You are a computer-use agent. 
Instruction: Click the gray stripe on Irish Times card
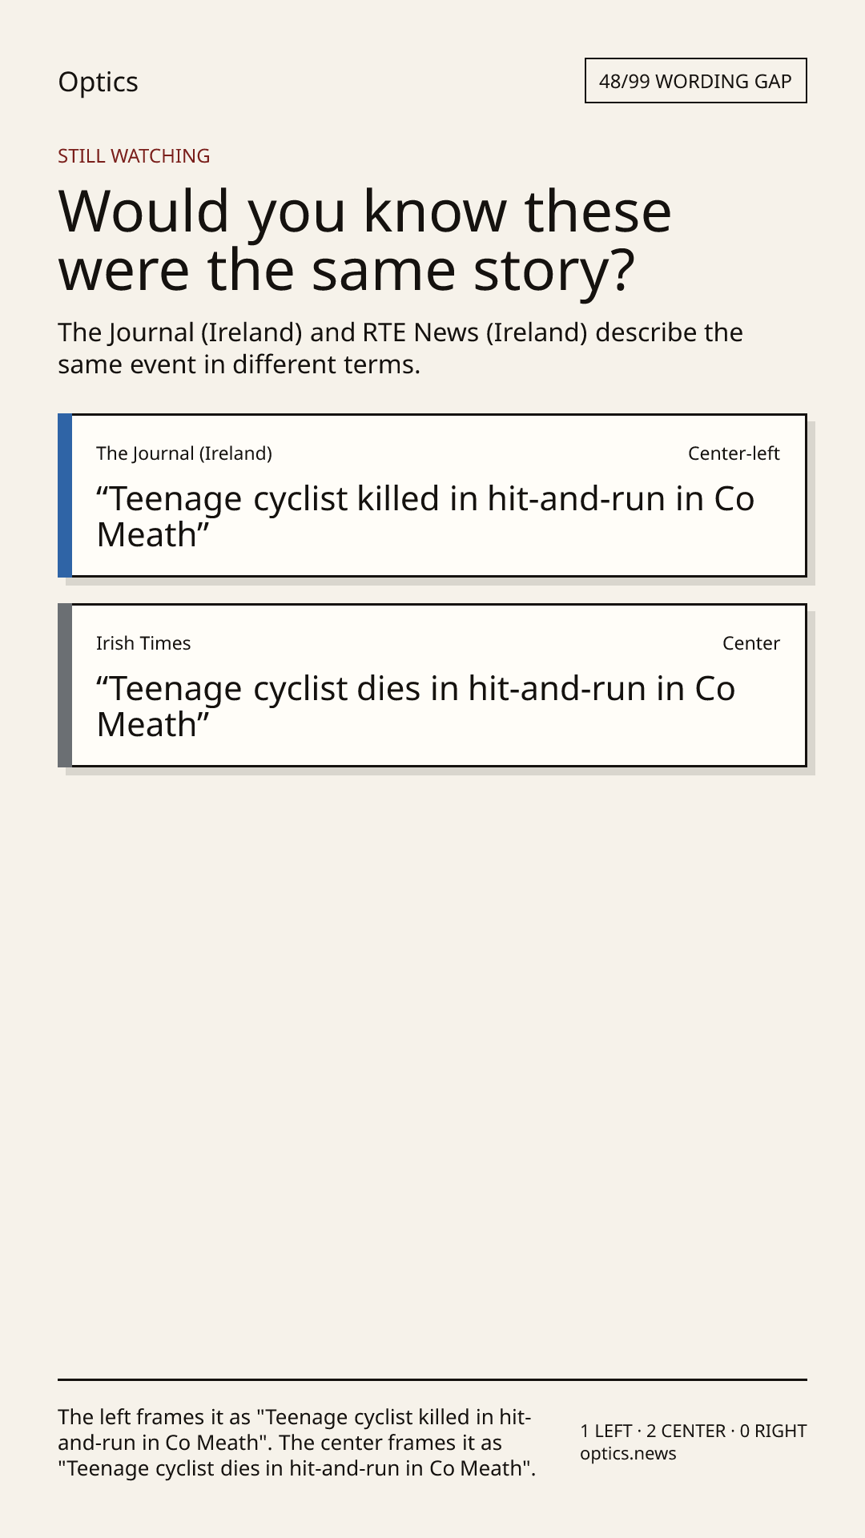[65, 686]
